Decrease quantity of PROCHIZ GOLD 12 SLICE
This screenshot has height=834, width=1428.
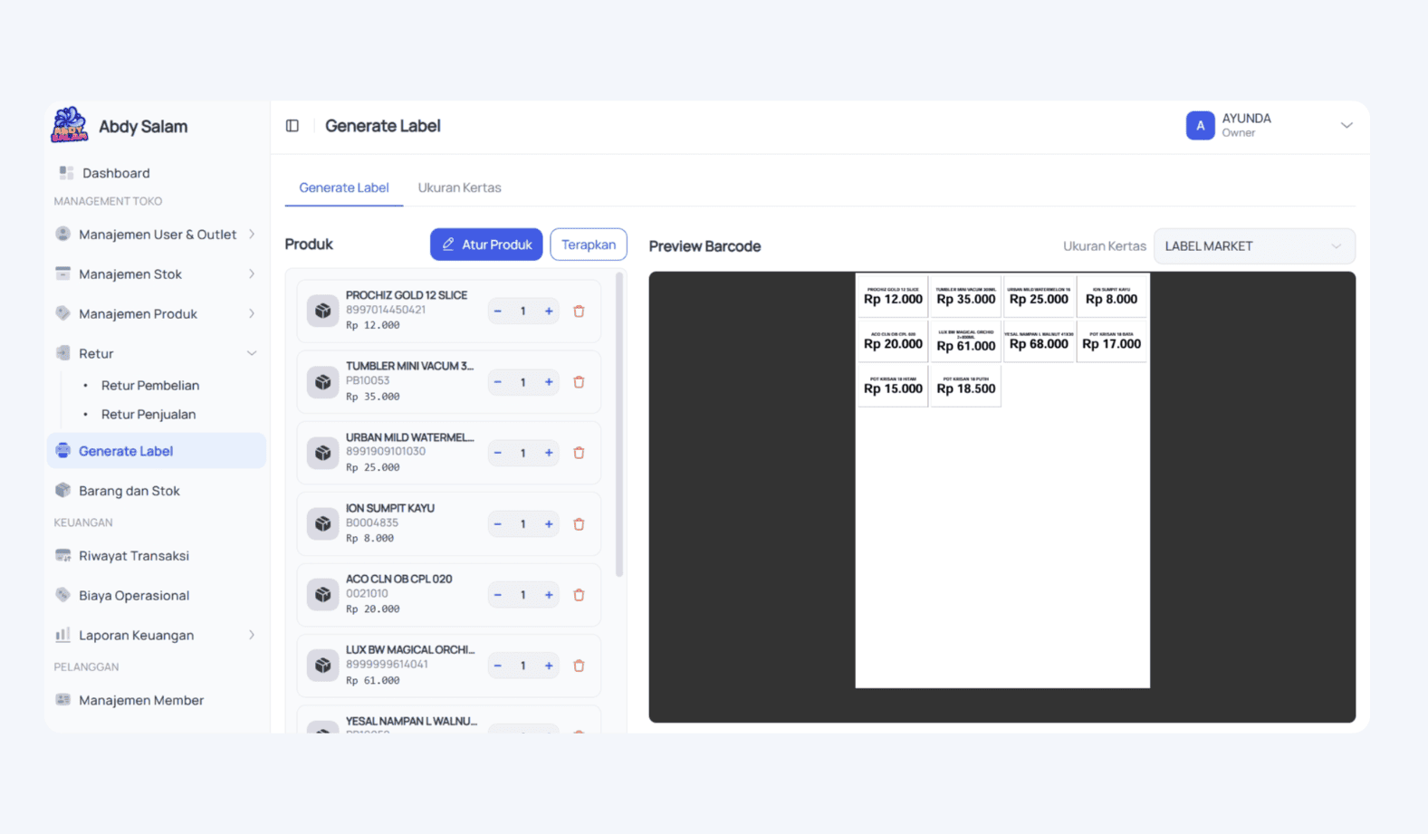(497, 312)
